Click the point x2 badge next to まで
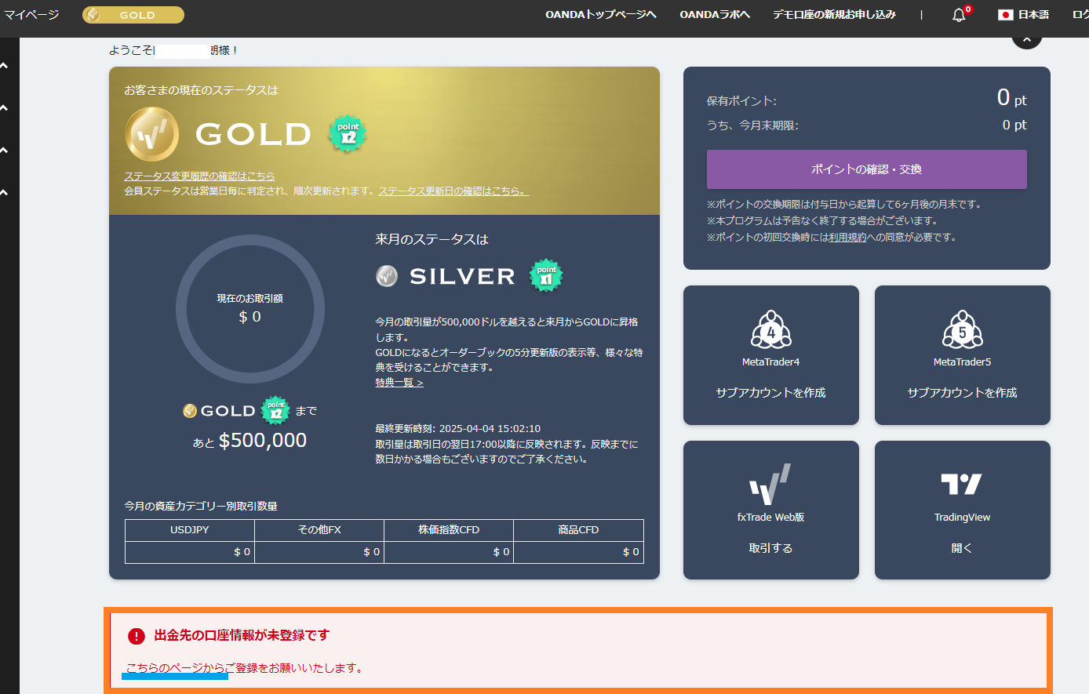Image resolution: width=1089 pixels, height=694 pixels. click(x=275, y=410)
